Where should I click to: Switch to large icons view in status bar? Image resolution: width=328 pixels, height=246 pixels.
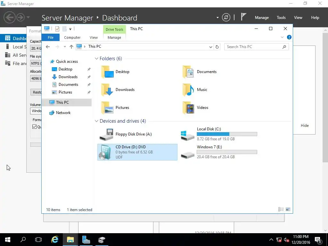[288, 209]
